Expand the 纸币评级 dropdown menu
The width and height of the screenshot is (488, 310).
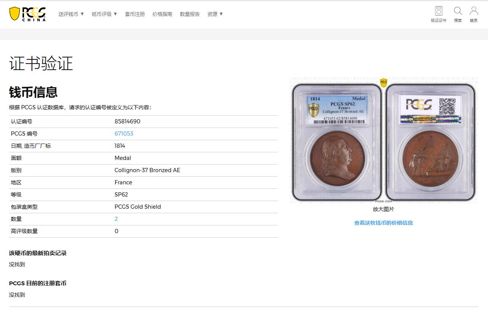[104, 14]
